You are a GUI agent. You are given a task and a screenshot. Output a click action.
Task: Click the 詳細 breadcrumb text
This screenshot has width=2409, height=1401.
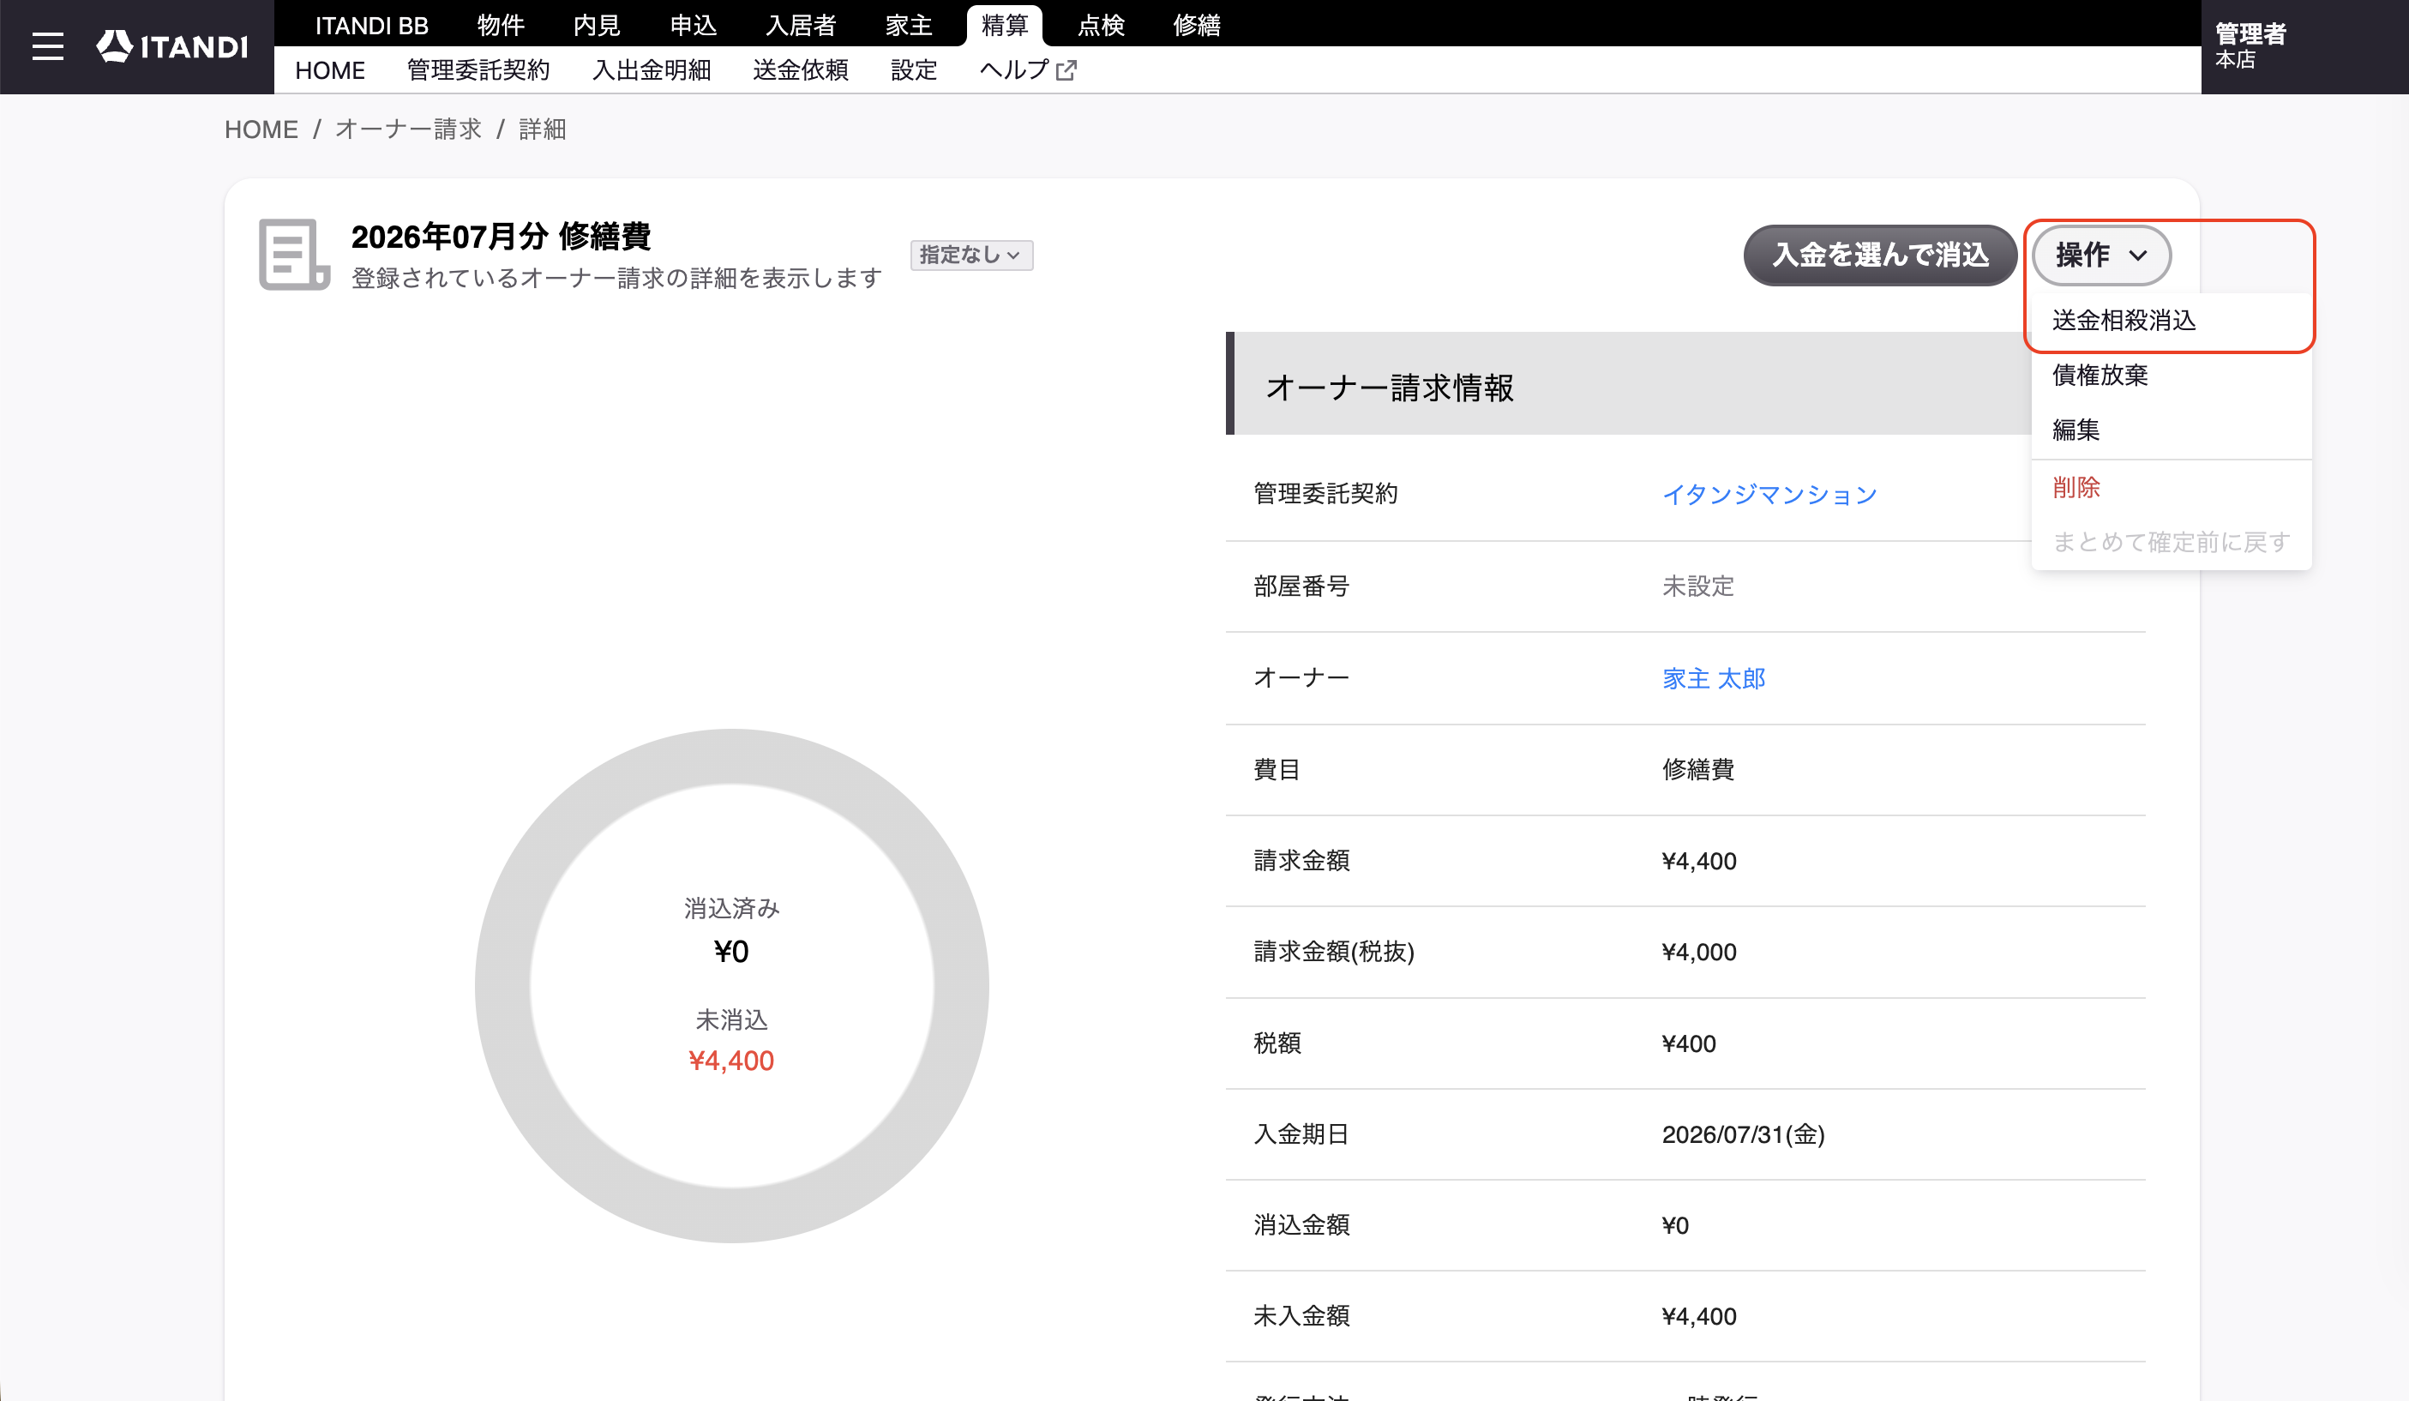pyautogui.click(x=542, y=129)
